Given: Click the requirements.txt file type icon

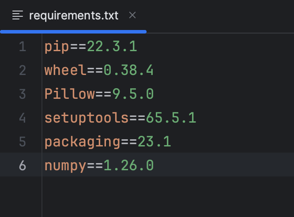Looking at the screenshot, I should click(18, 15).
